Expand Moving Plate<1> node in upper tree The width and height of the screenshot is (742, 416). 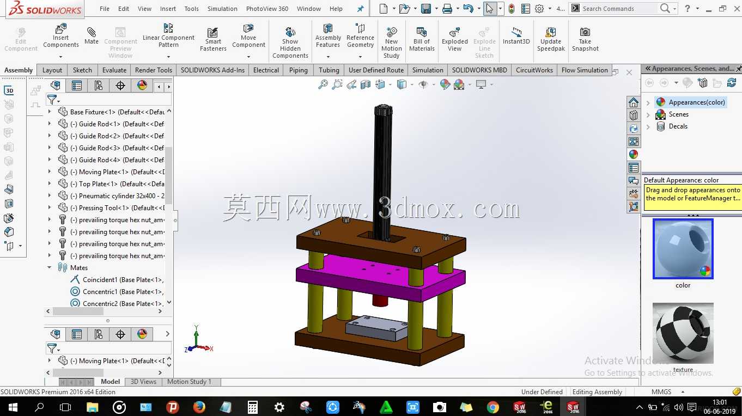click(50, 172)
